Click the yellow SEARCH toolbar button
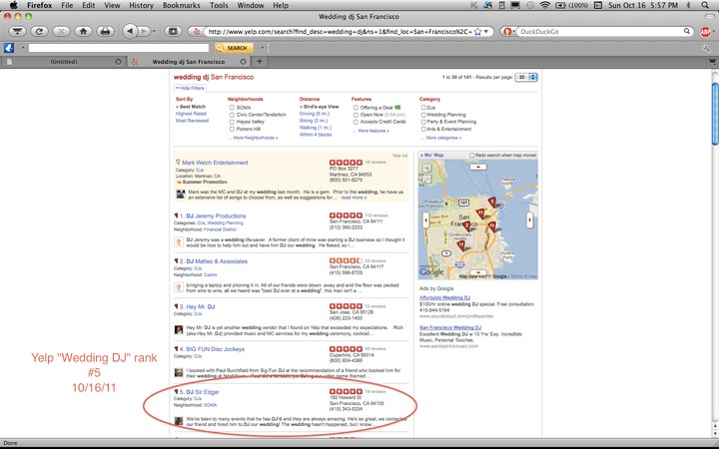Viewport: 719px width, 449px height. click(x=234, y=48)
